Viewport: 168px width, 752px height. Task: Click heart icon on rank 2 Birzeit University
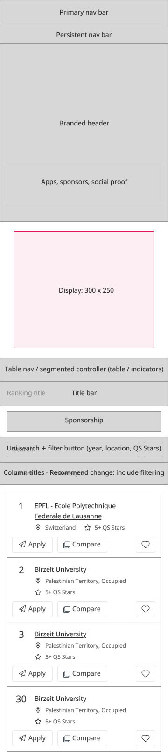click(x=146, y=609)
